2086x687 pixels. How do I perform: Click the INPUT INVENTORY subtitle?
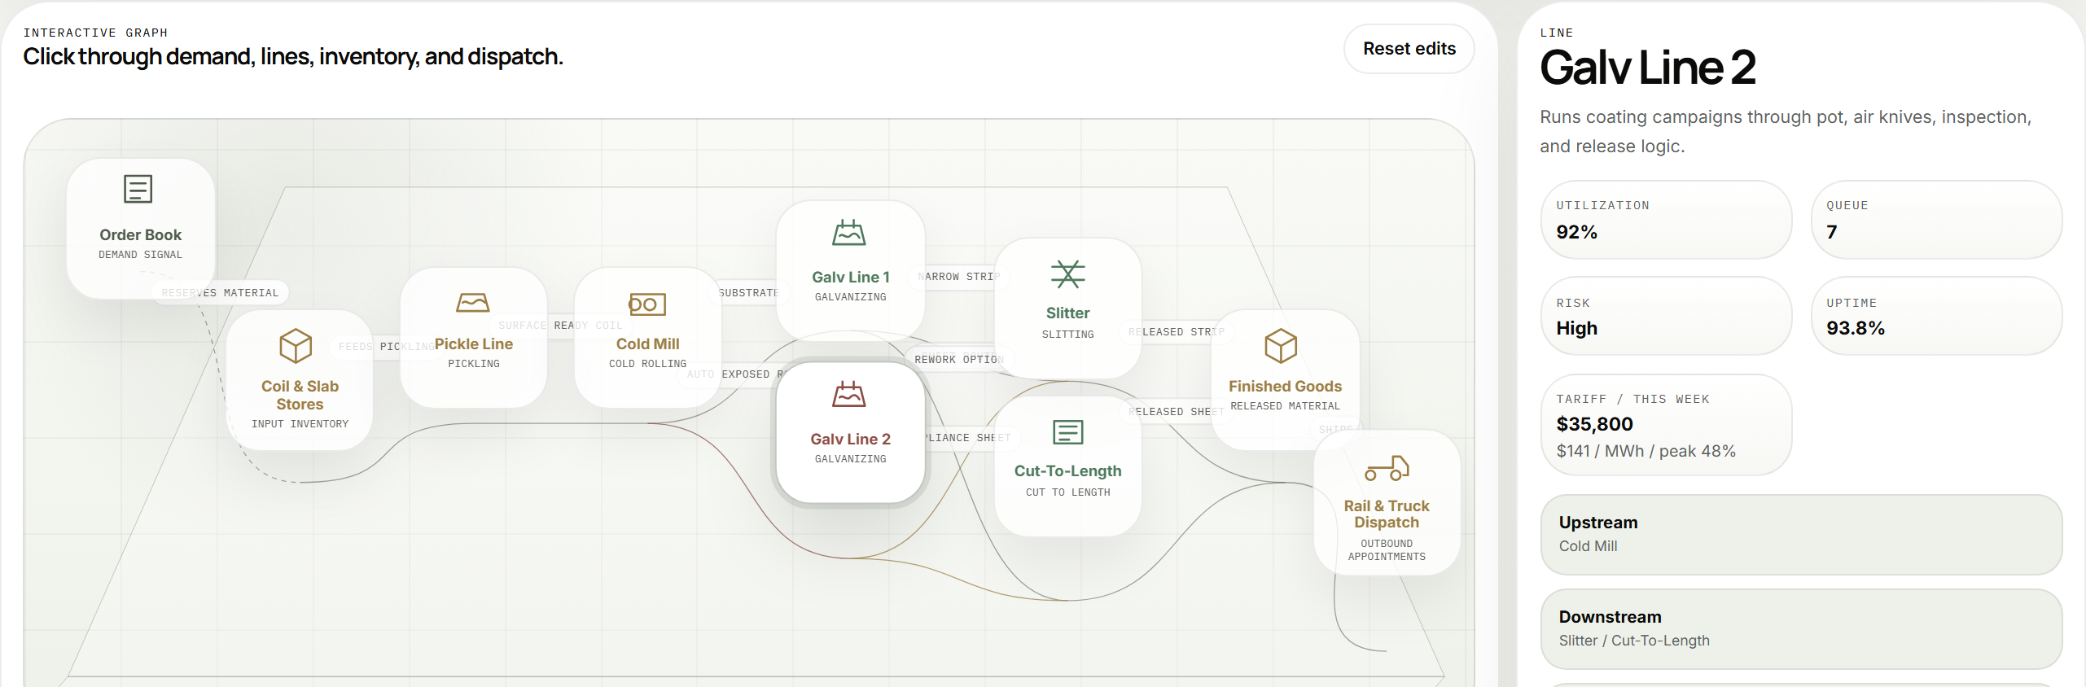[300, 424]
